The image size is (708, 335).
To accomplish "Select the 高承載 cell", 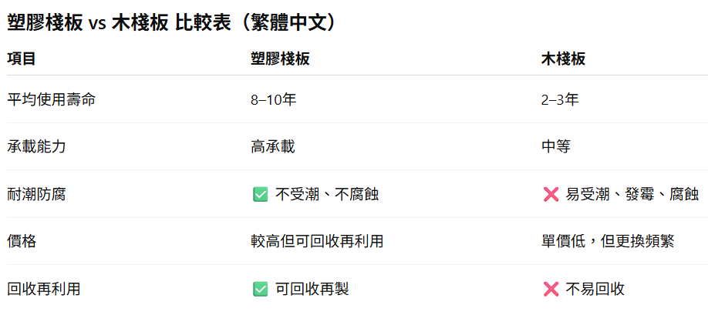I will [273, 147].
